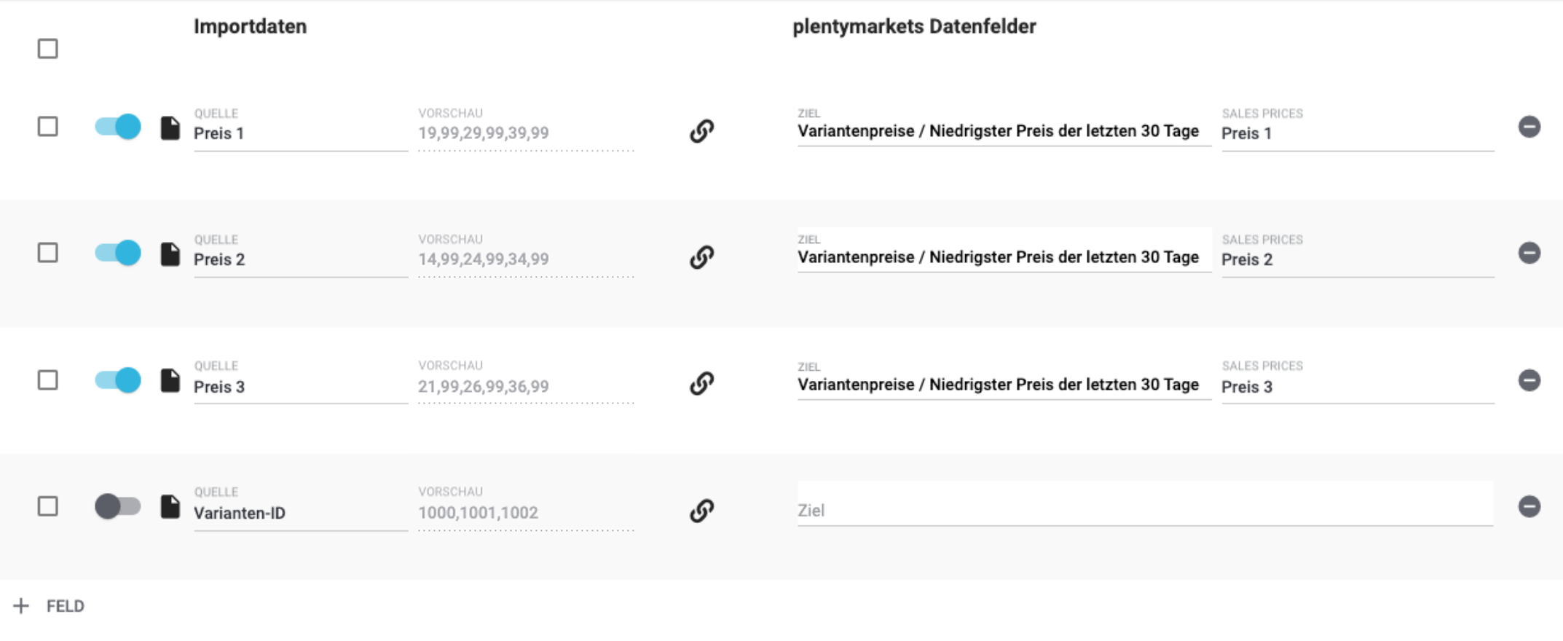Click the Vorschau preview 21,99,26,99,36,99

click(524, 387)
